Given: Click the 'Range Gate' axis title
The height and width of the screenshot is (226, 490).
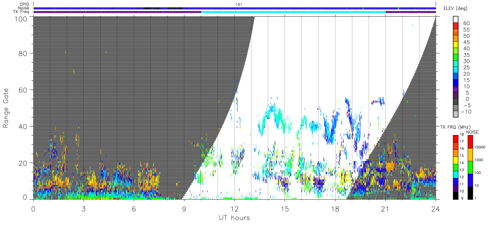Looking at the screenshot, I should click(x=6, y=108).
